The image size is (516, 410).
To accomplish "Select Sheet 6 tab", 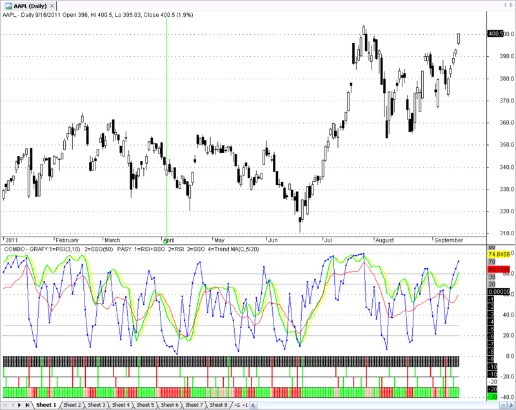I will coord(170,405).
